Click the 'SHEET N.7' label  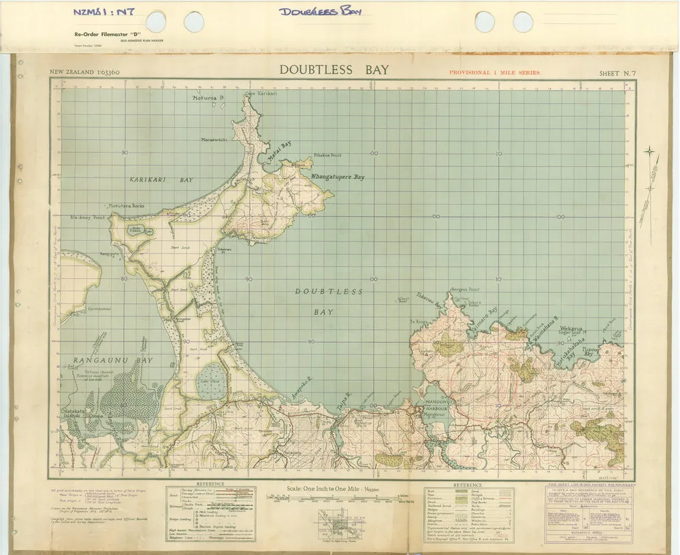616,72
